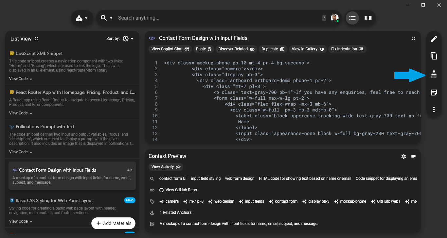Expand the snippet editor to fullscreen
The image size is (447, 238).
tap(413, 38)
